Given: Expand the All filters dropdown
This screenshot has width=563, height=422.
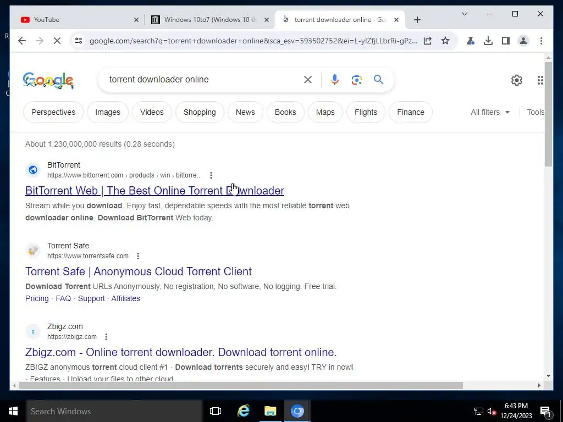Looking at the screenshot, I should click(x=490, y=112).
